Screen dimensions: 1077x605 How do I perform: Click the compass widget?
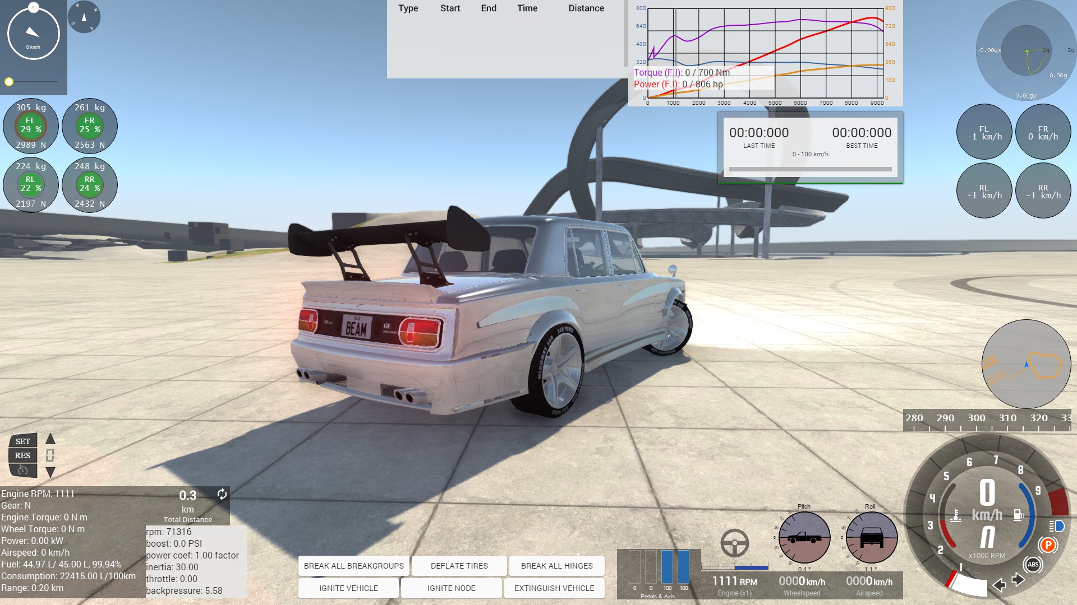click(x=84, y=17)
